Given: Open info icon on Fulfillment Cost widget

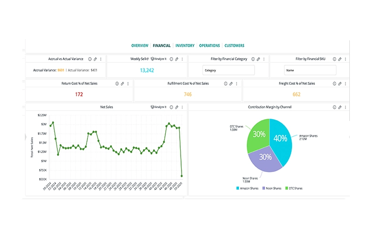Looking at the screenshot, I should pos(226,83).
